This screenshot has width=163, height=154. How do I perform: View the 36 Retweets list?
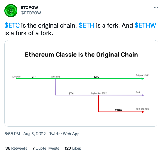click(x=16, y=148)
